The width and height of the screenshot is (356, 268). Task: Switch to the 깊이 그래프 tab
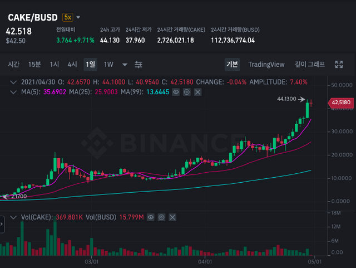pyautogui.click(x=310, y=65)
